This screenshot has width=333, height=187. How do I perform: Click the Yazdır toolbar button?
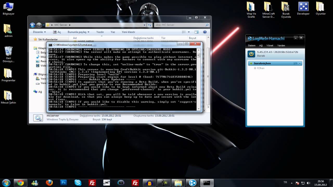pos(100,32)
